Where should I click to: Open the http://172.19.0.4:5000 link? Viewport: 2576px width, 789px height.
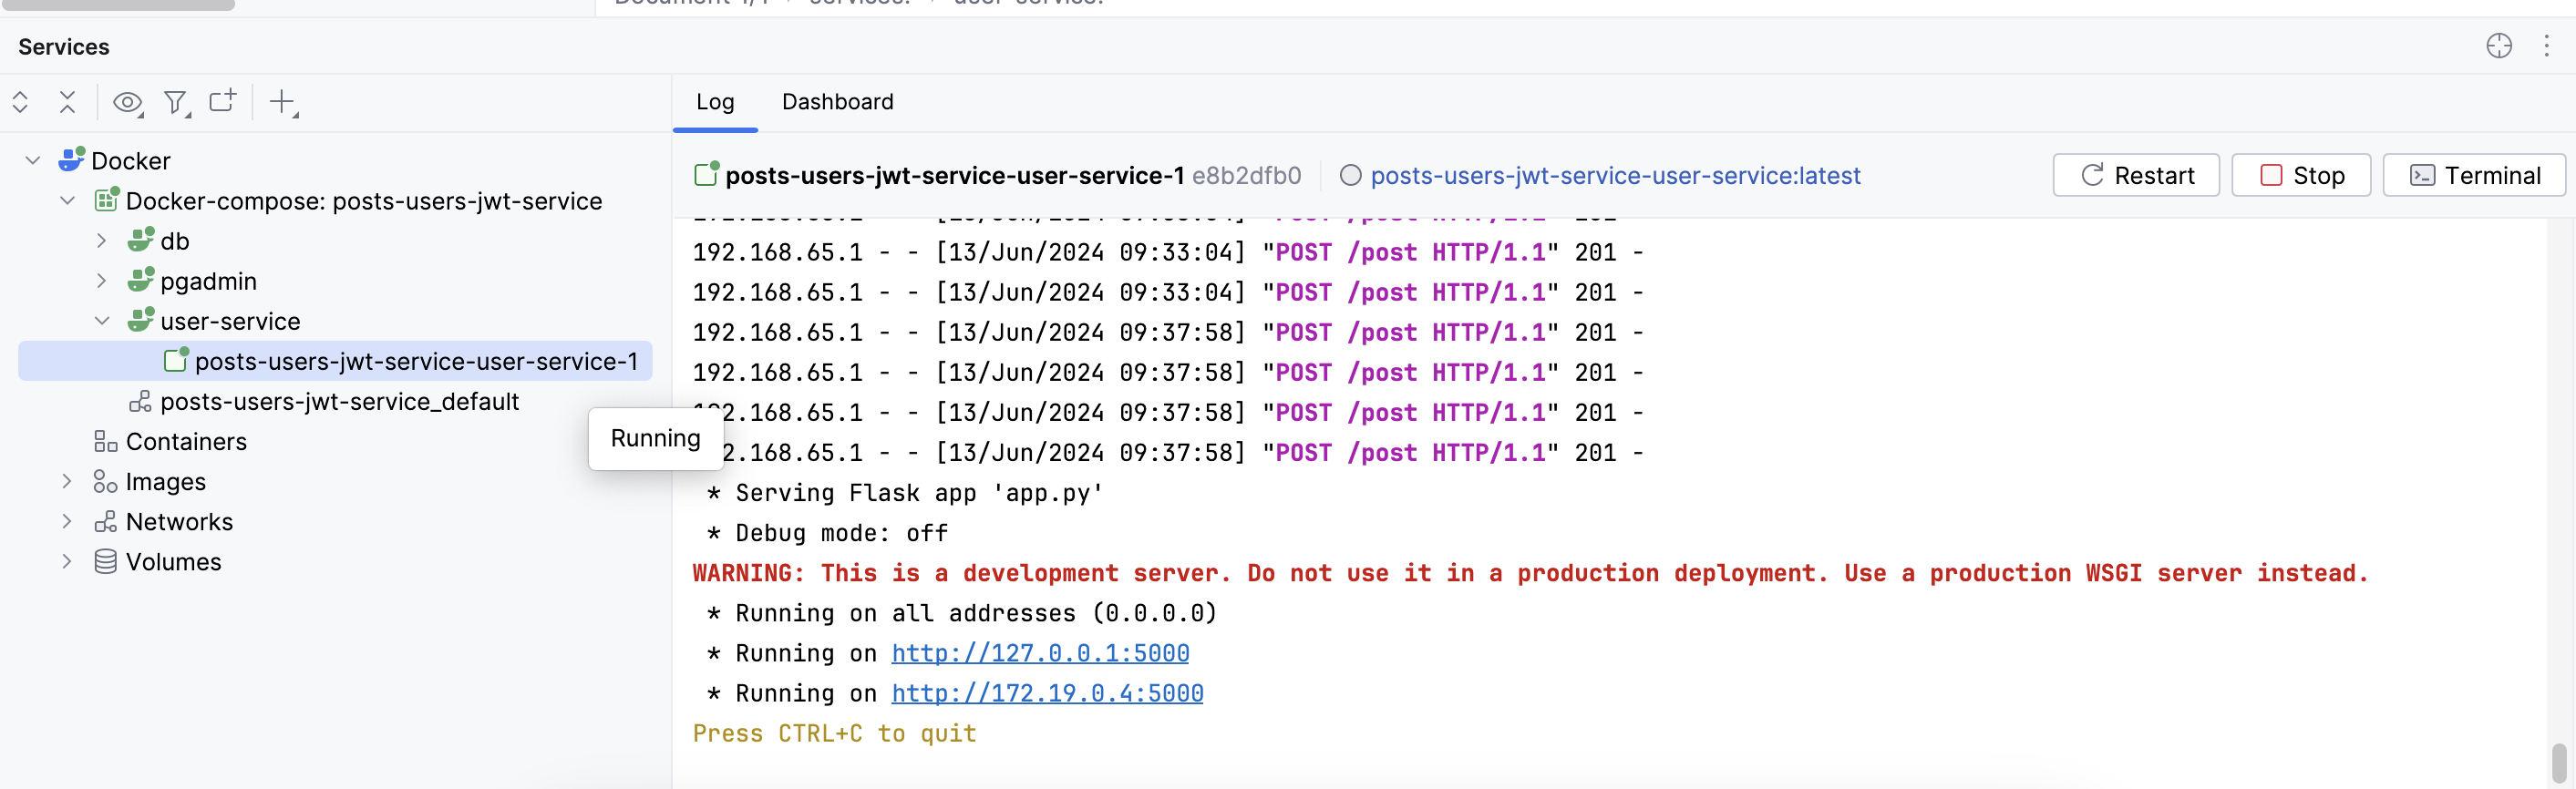1047,693
